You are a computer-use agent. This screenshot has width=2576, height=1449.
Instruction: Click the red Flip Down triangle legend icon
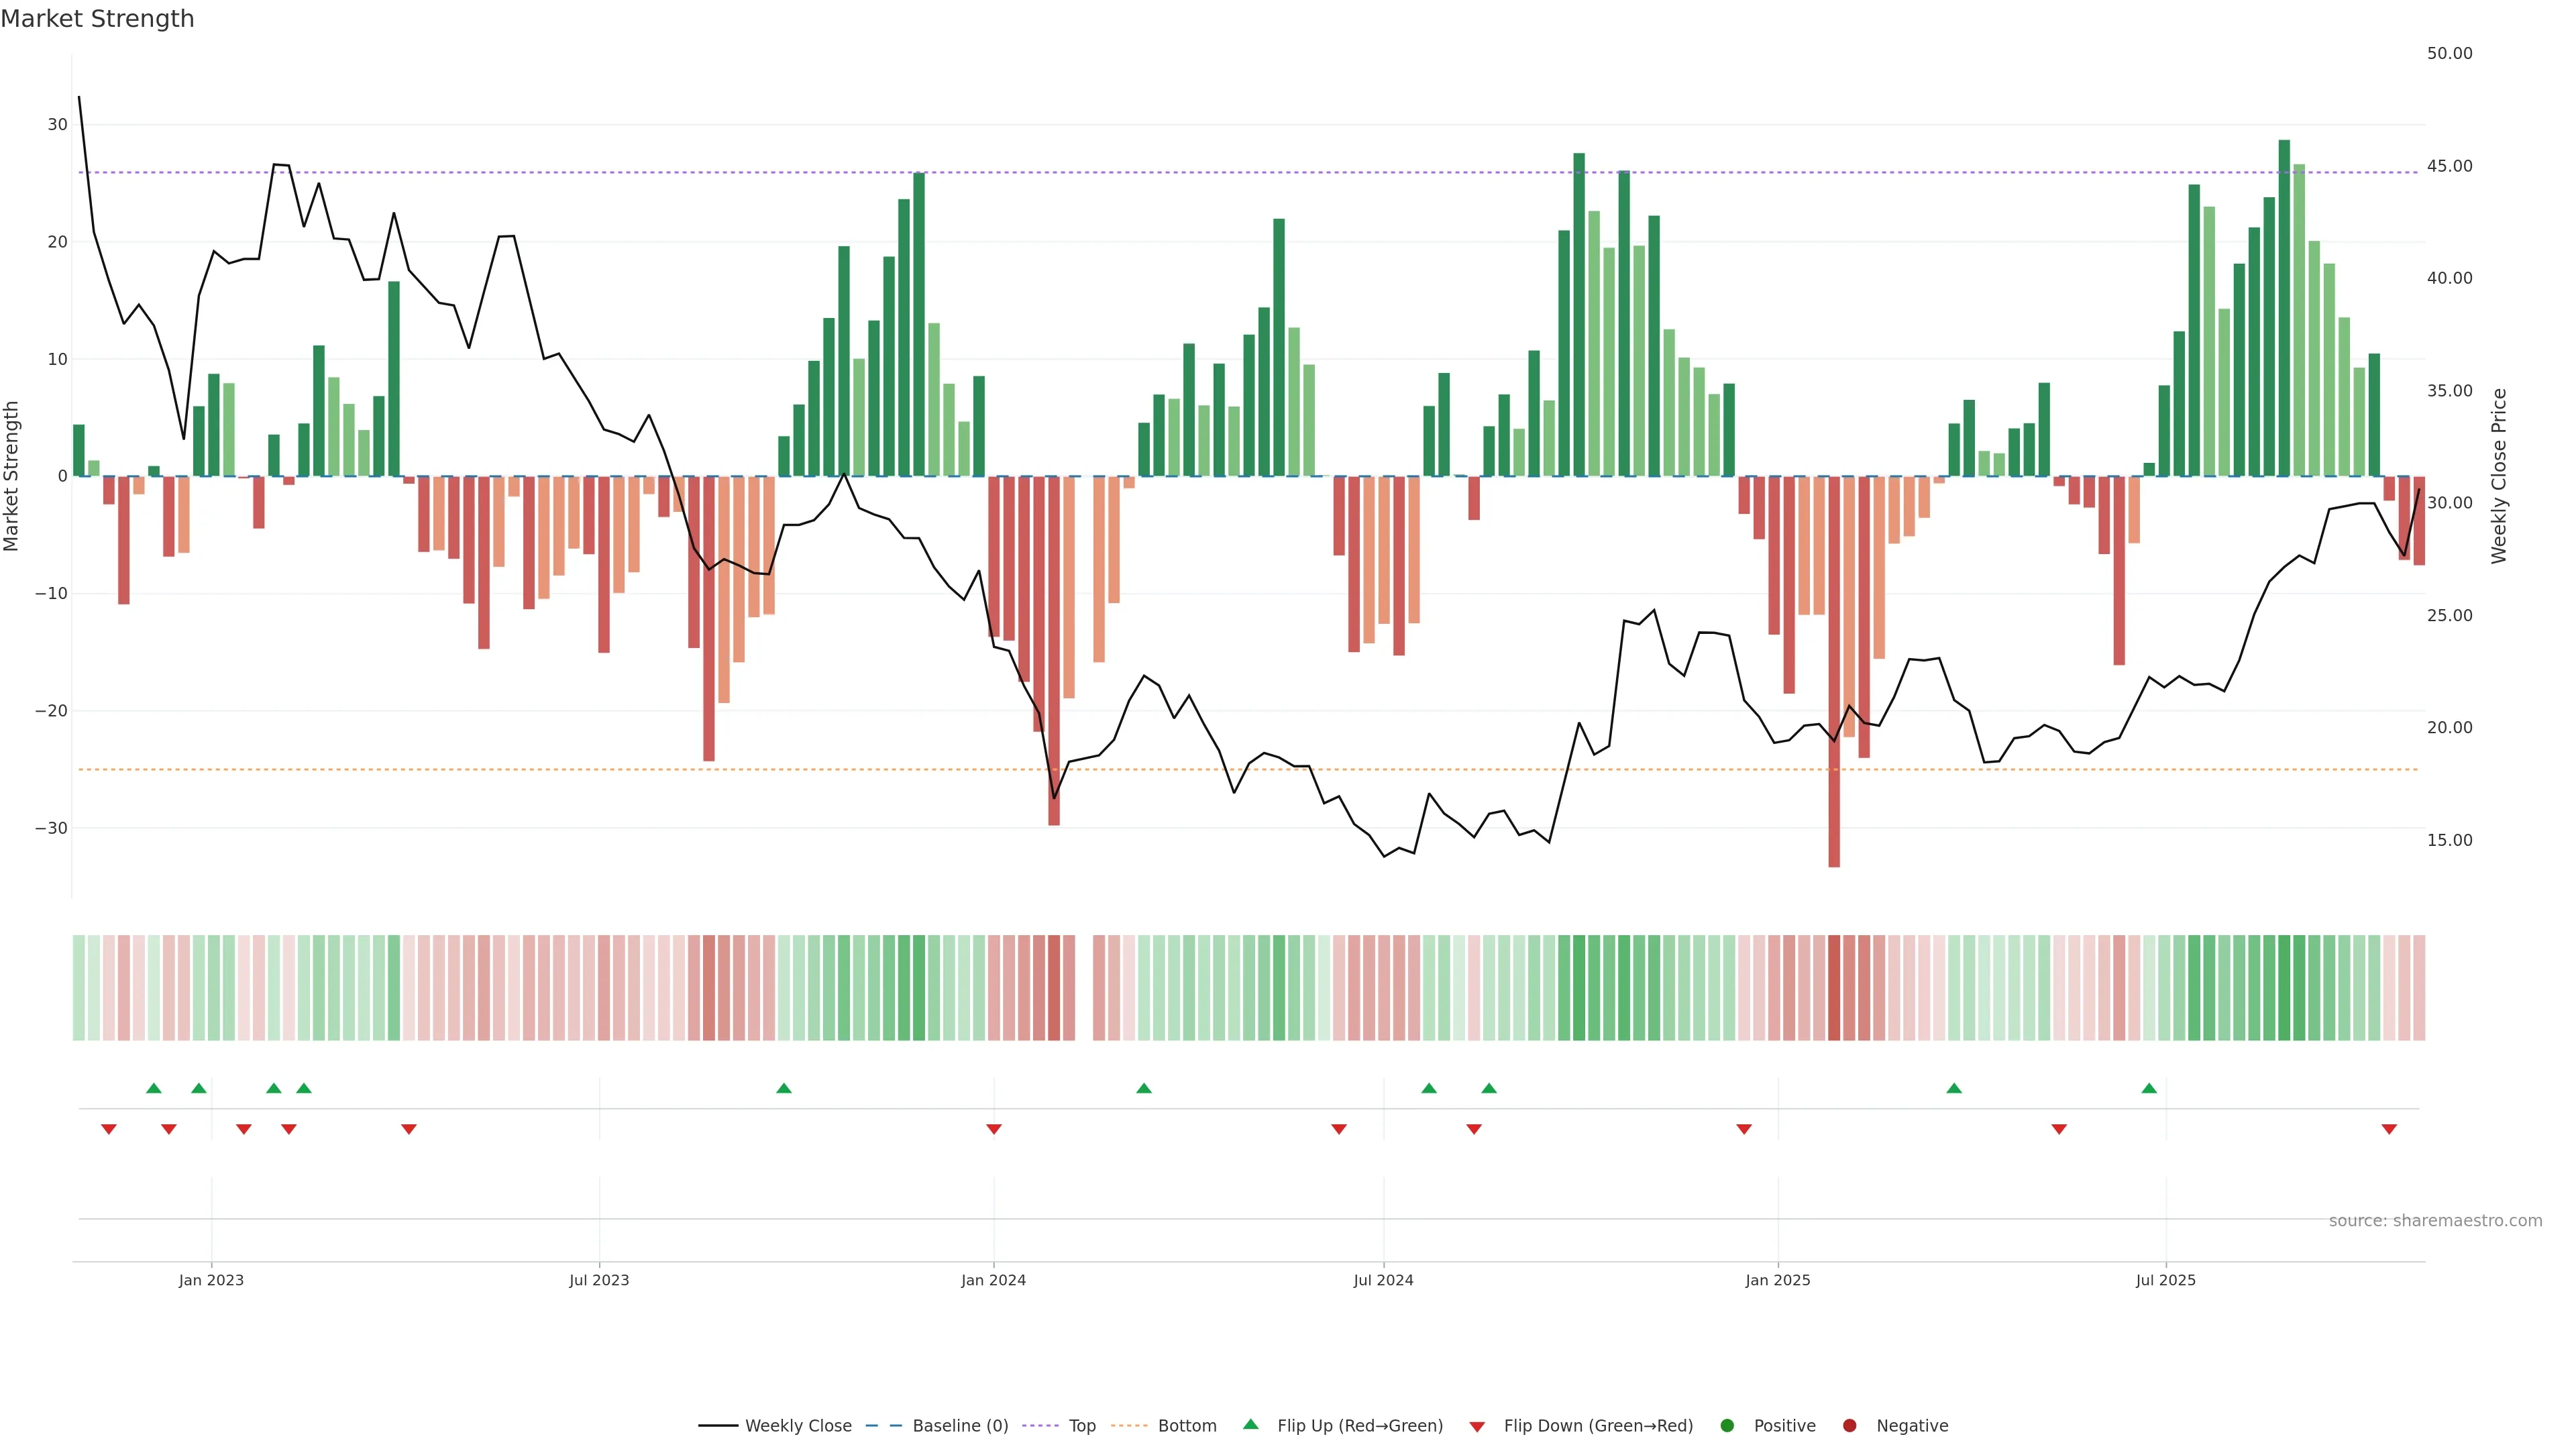pos(1477,1427)
